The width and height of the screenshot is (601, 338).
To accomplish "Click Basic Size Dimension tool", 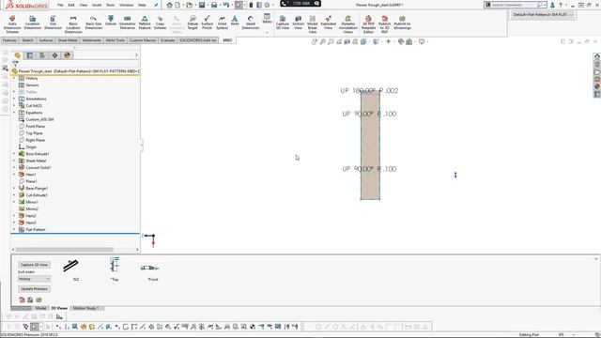I will tap(94, 23).
